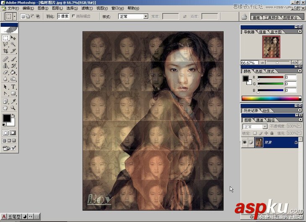This screenshot has width=306, height=222.
Task: Select the History Brush tool
Action: point(13,66)
